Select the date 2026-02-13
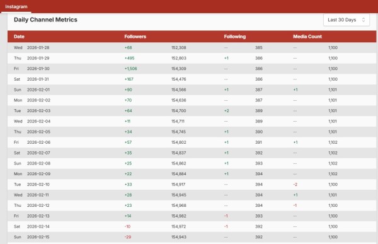This screenshot has height=244, width=378. click(x=38, y=216)
